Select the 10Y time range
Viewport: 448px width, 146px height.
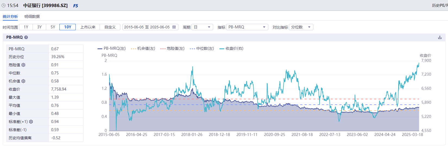[x=68, y=27]
